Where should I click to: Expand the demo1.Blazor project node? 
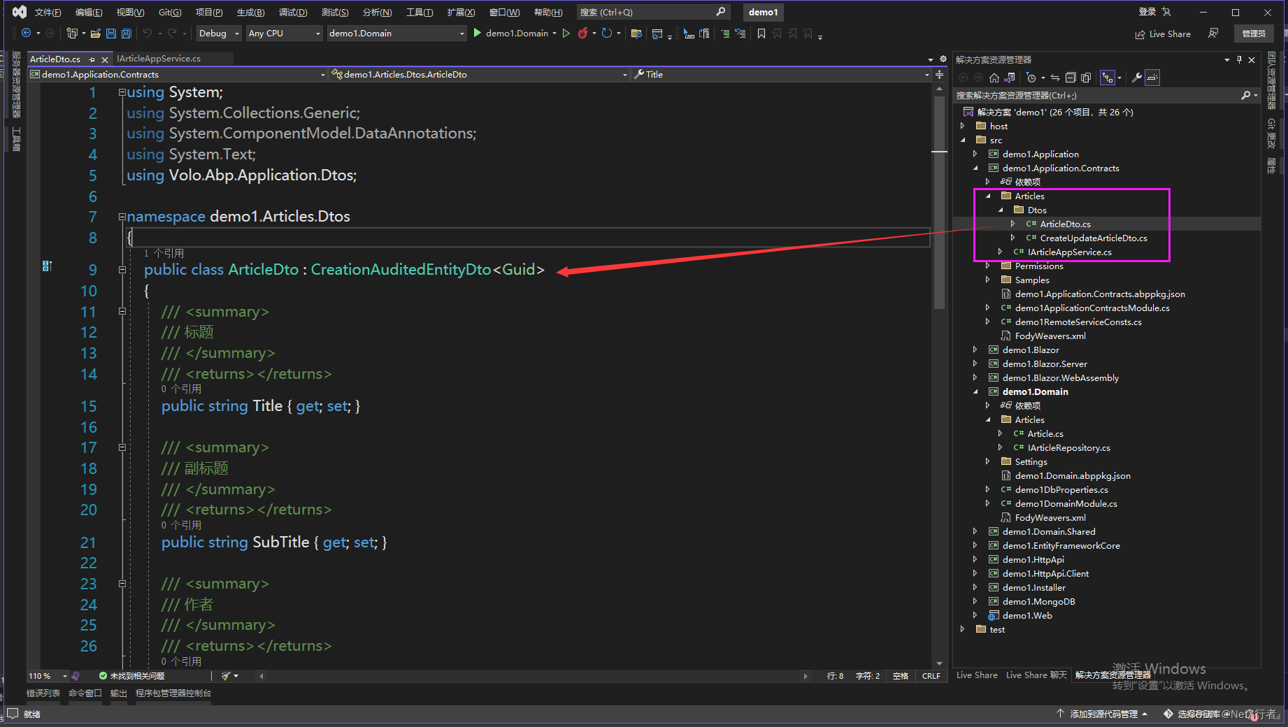pos(975,350)
